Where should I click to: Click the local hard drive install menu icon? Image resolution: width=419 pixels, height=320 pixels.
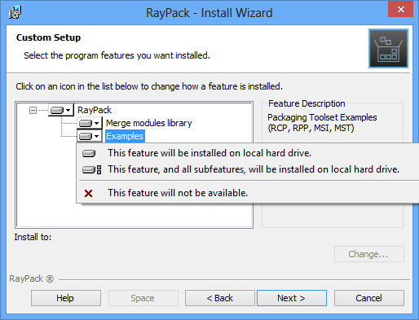89,153
